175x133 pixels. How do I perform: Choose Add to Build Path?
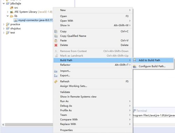coord(153,60)
